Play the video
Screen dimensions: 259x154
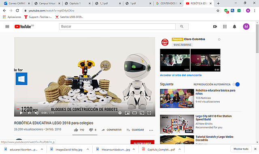click(x=21, y=113)
